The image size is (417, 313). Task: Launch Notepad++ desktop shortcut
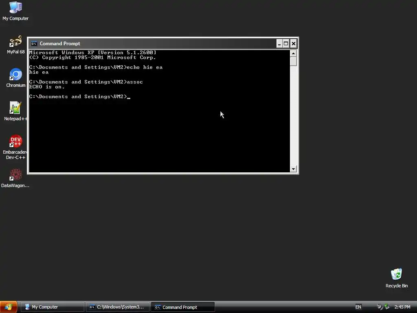(x=15, y=111)
